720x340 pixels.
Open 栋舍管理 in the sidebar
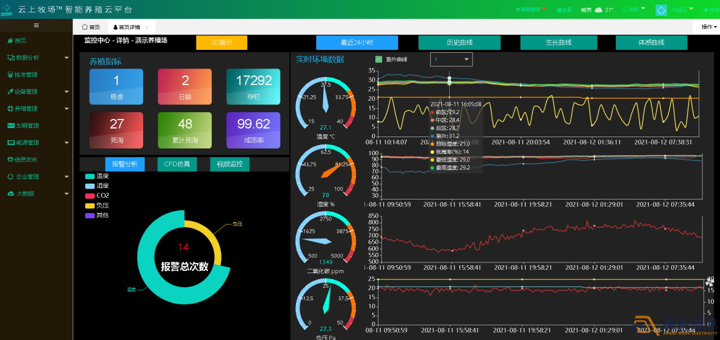pos(26,75)
